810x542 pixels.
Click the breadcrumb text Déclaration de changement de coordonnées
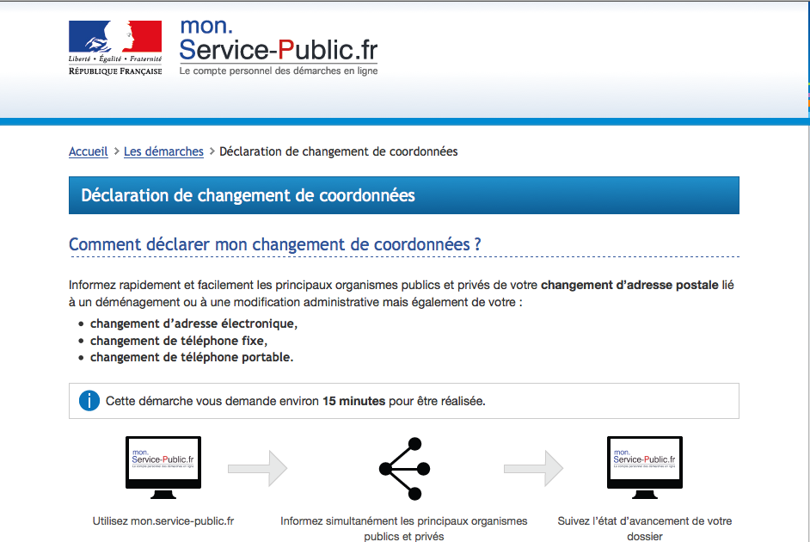coord(339,151)
